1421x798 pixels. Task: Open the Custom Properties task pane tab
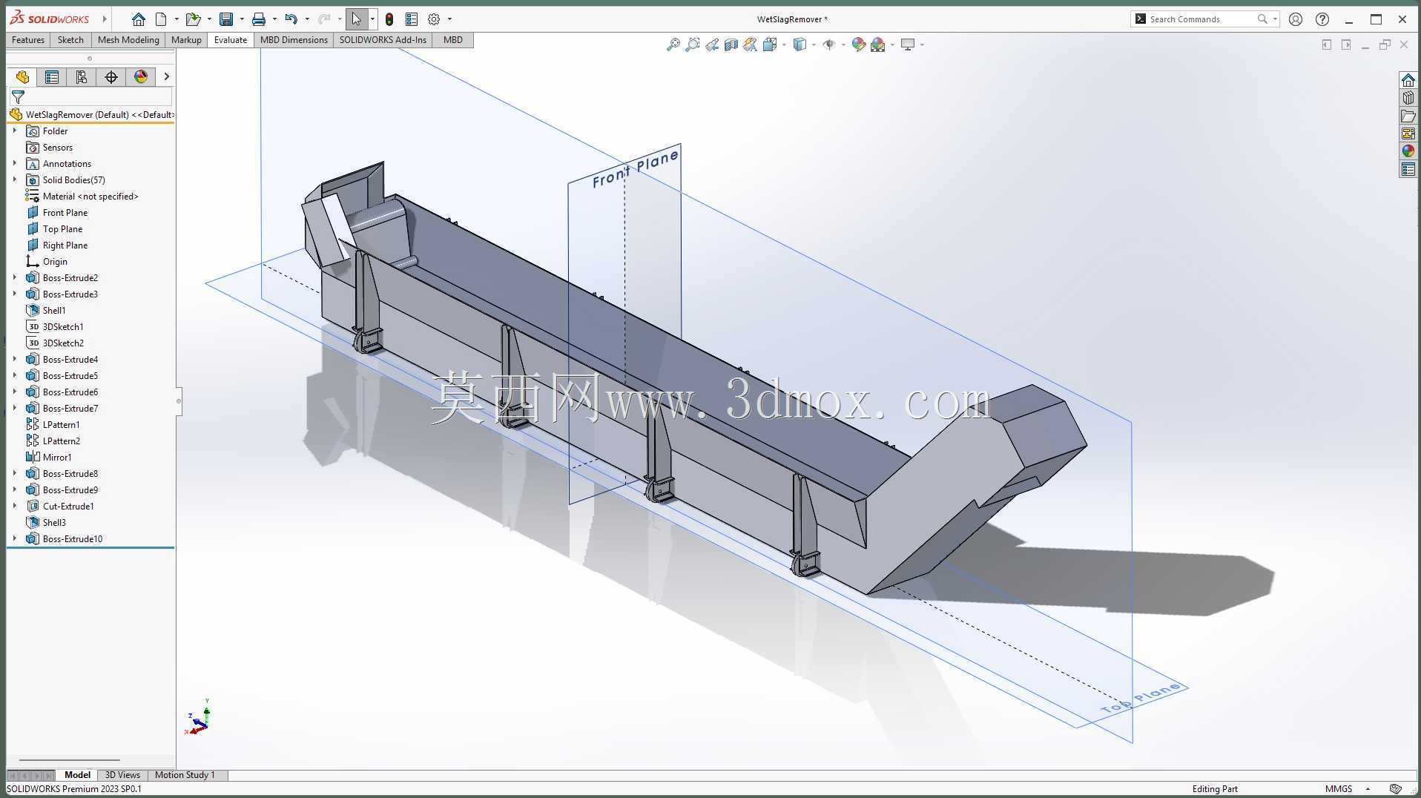1408,169
